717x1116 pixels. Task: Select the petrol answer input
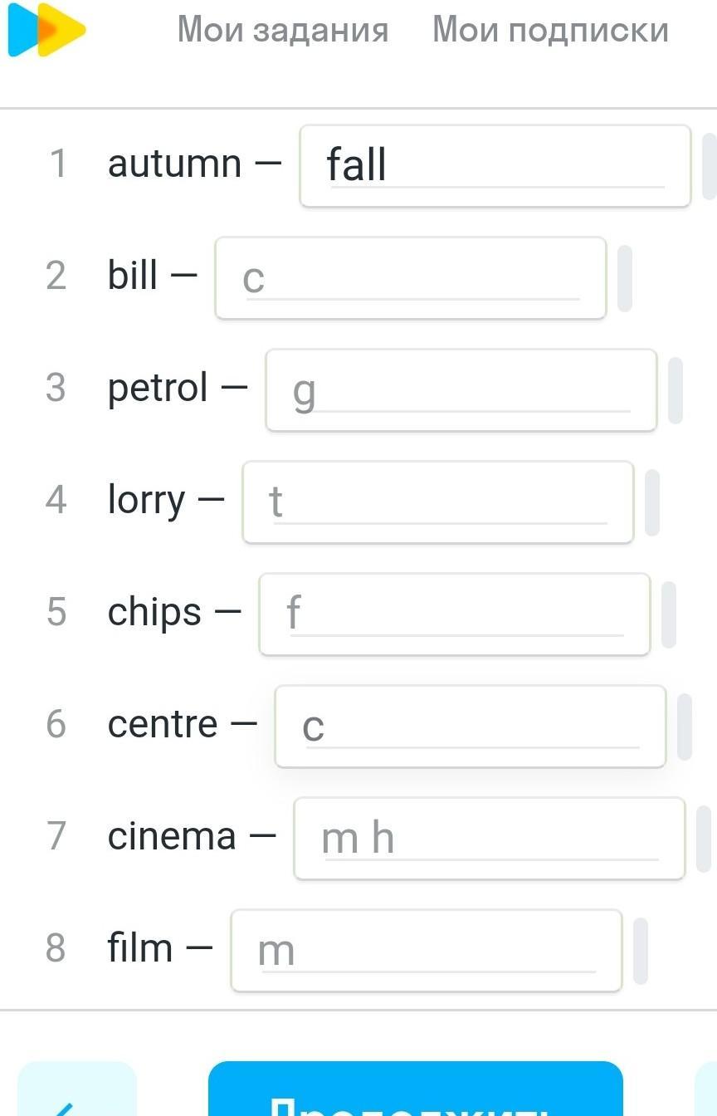(461, 390)
